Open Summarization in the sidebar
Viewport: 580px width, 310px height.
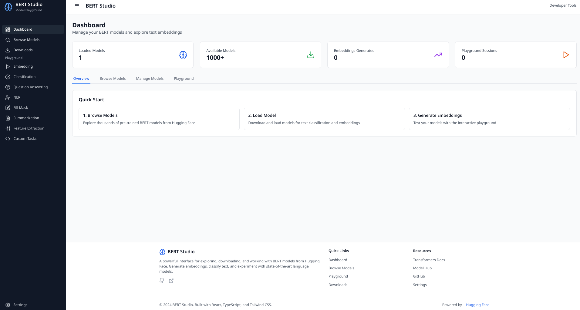pos(33,118)
